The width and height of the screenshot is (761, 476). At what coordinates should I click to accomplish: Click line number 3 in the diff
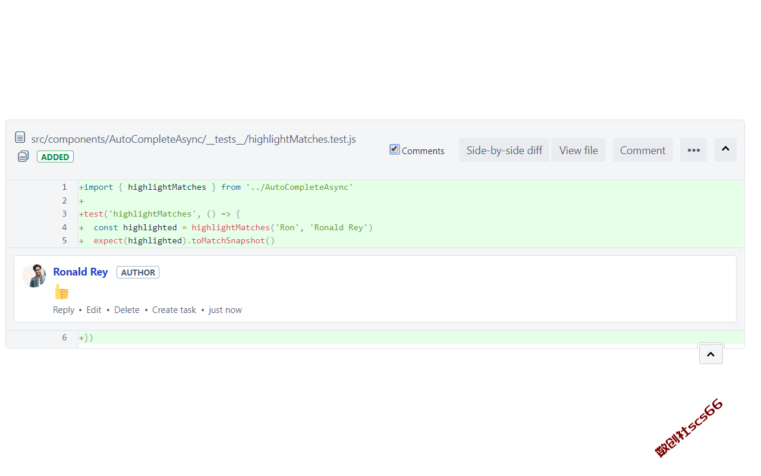(64, 214)
